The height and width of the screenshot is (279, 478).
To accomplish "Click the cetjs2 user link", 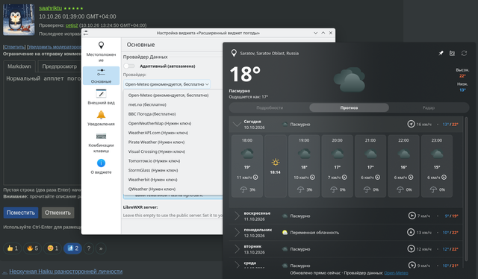I will tap(72, 25).
